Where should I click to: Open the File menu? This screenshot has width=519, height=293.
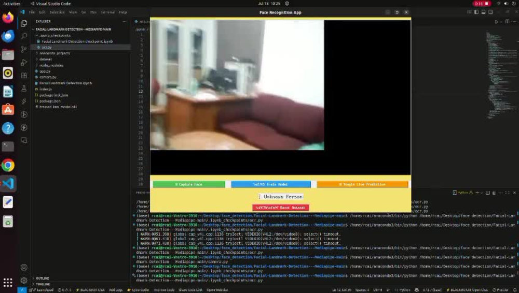(32, 12)
